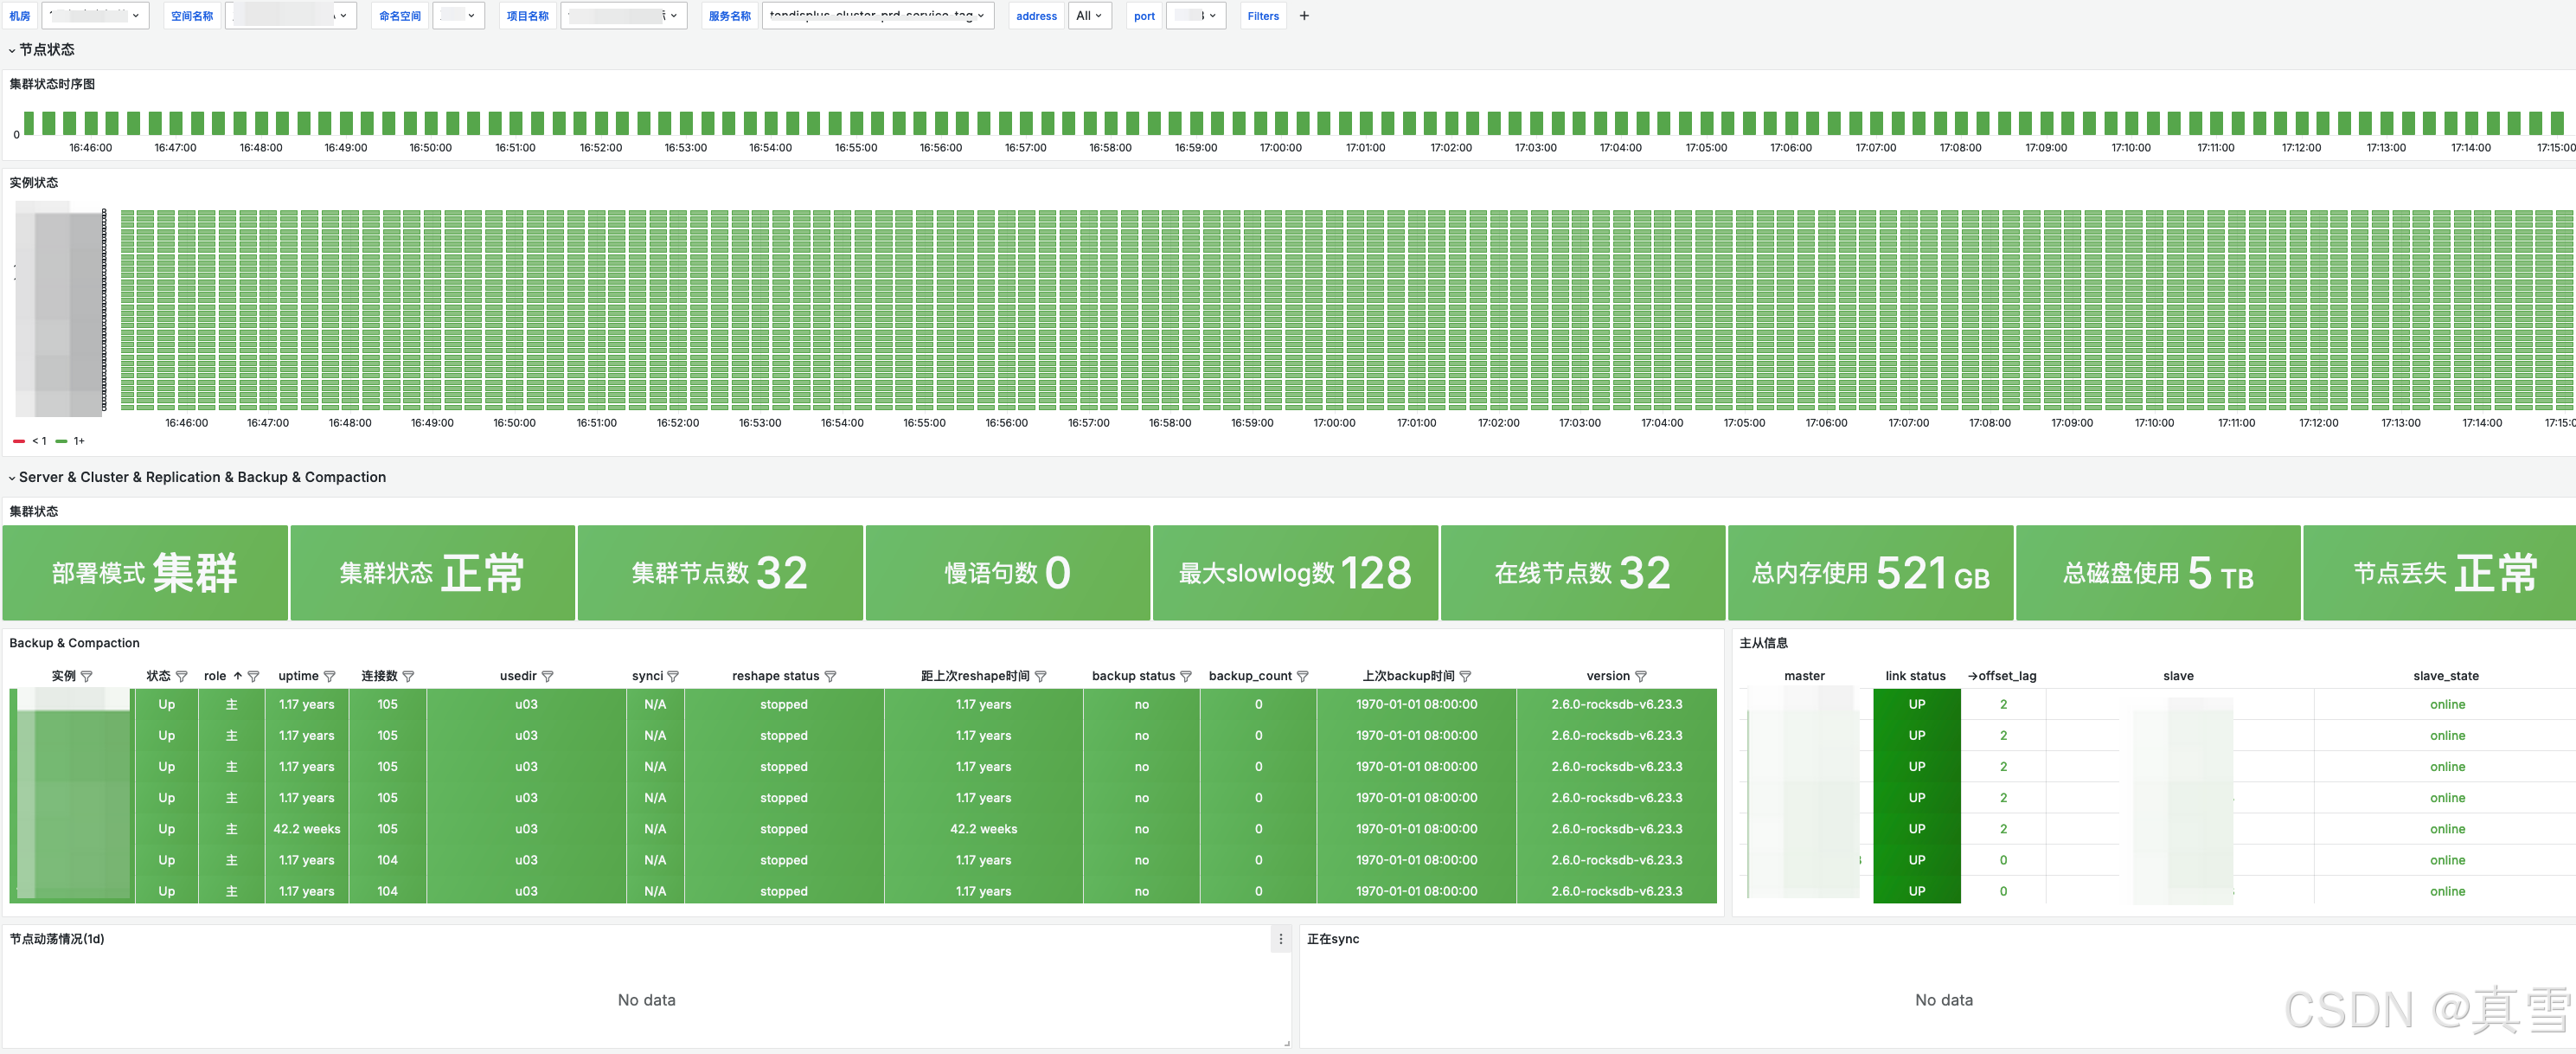Click the add filter plus icon

click(1304, 16)
